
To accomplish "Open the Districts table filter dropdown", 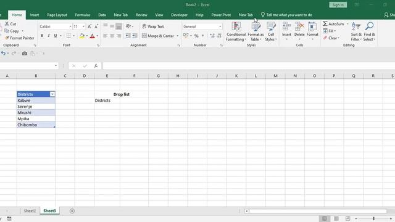I will 52,94.
